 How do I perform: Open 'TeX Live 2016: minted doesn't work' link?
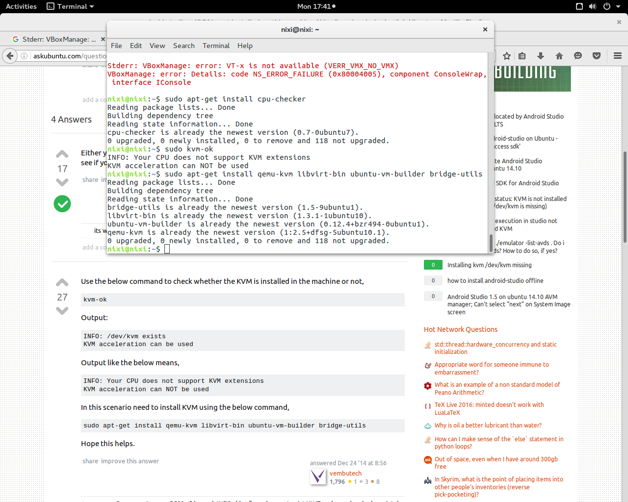(489, 409)
